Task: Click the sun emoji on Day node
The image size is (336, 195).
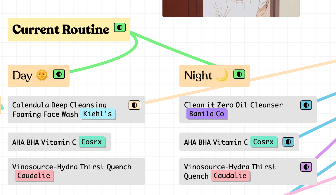Action: pos(41,76)
